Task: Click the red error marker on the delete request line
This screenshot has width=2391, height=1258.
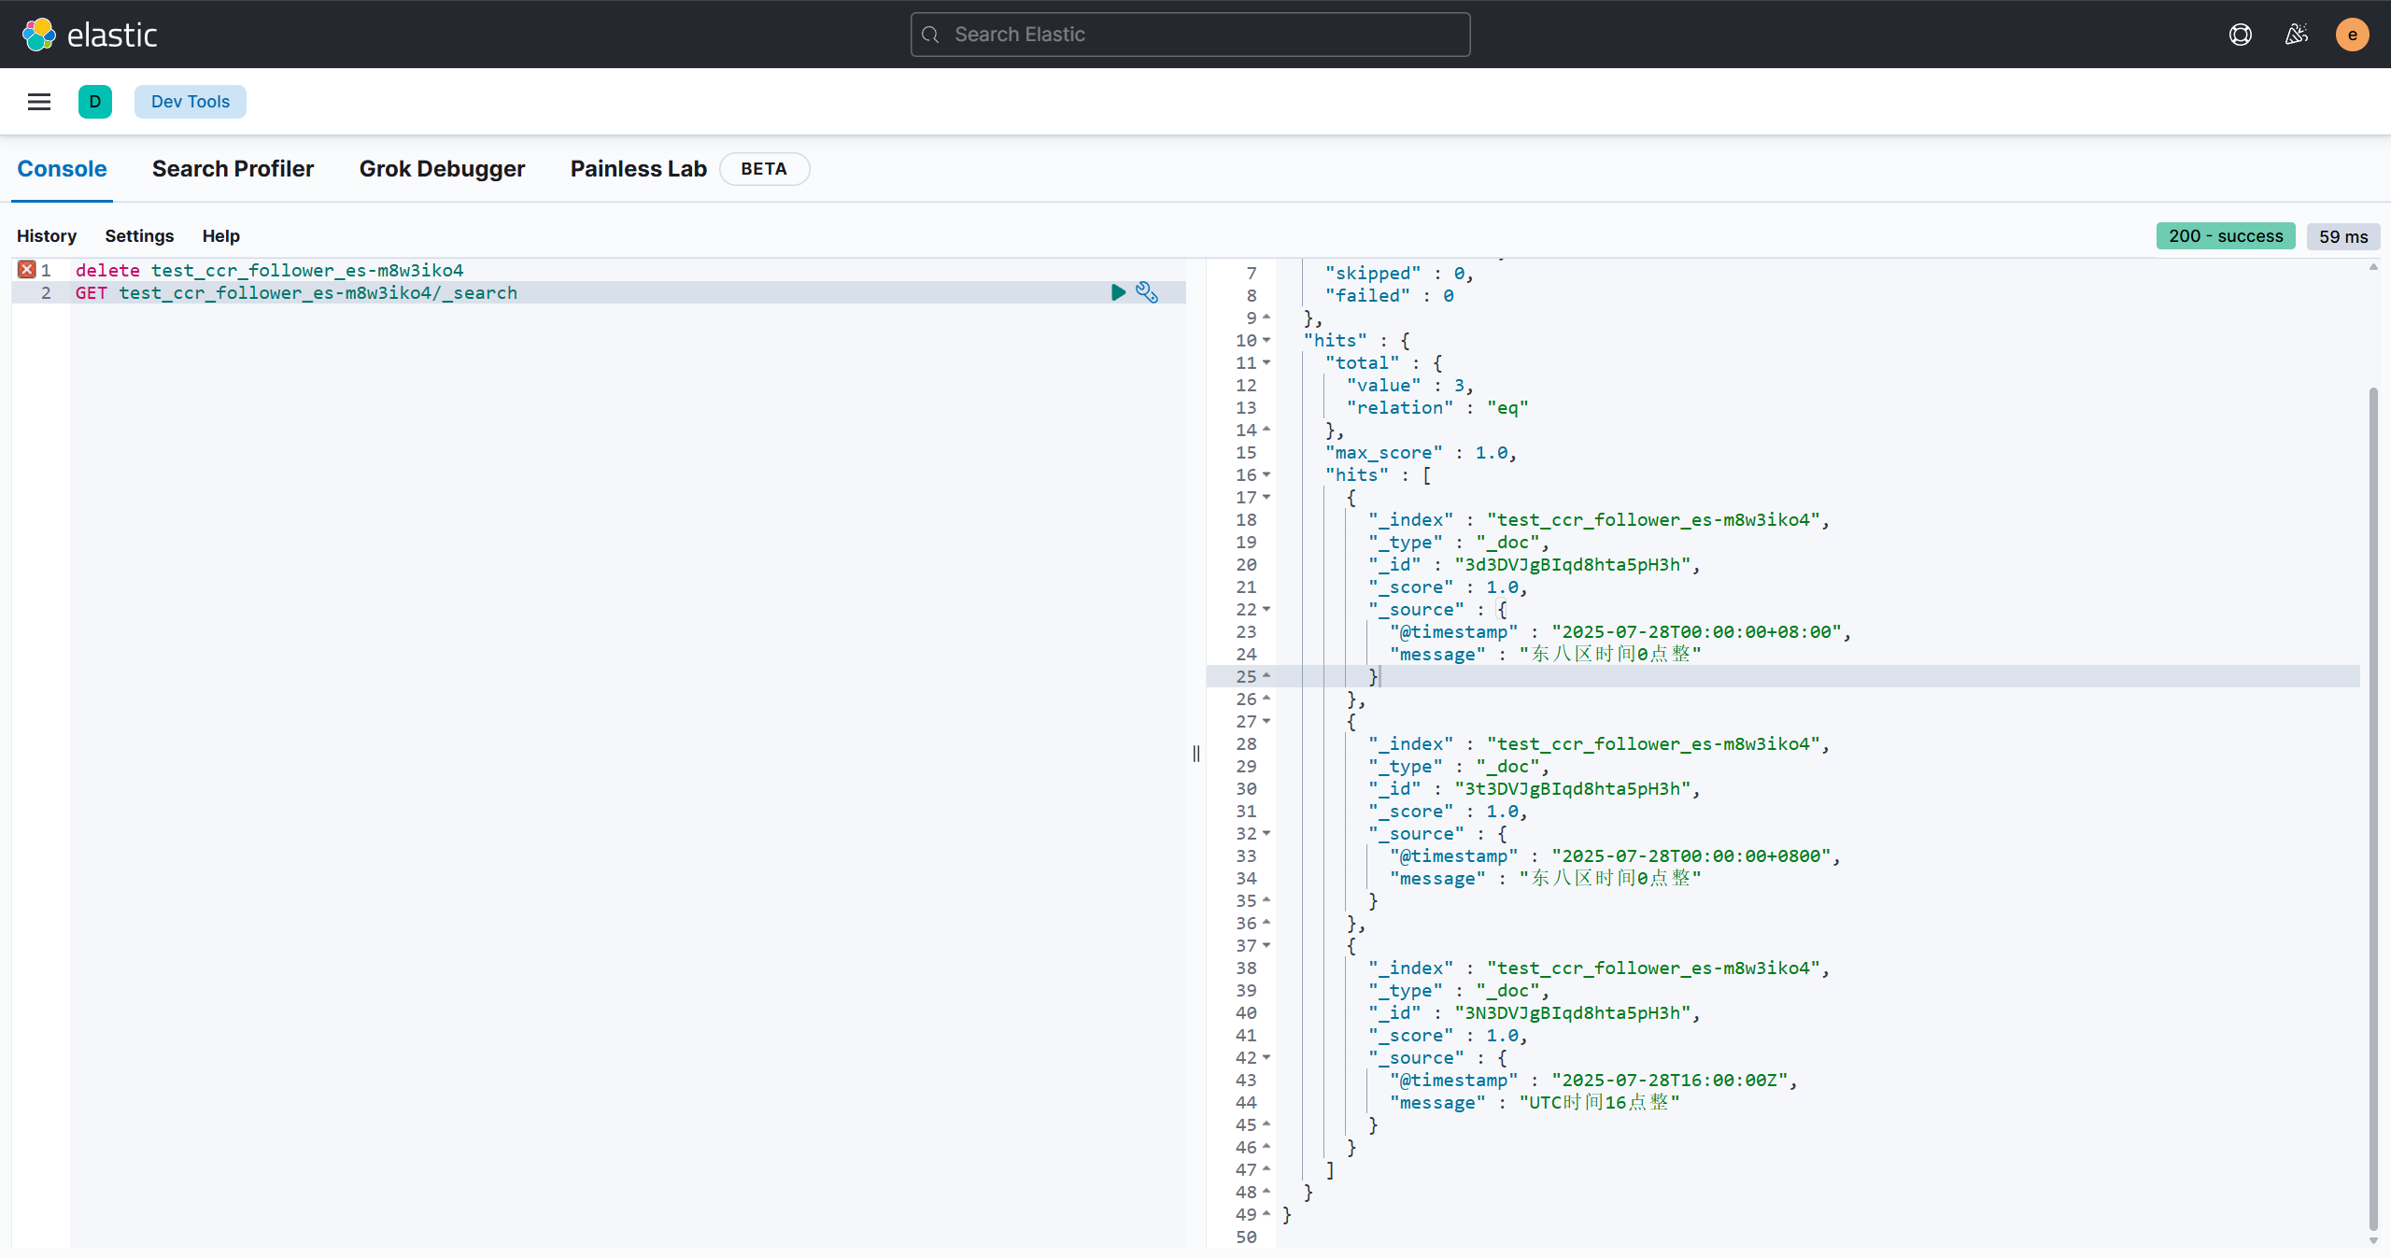Action: [x=27, y=270]
